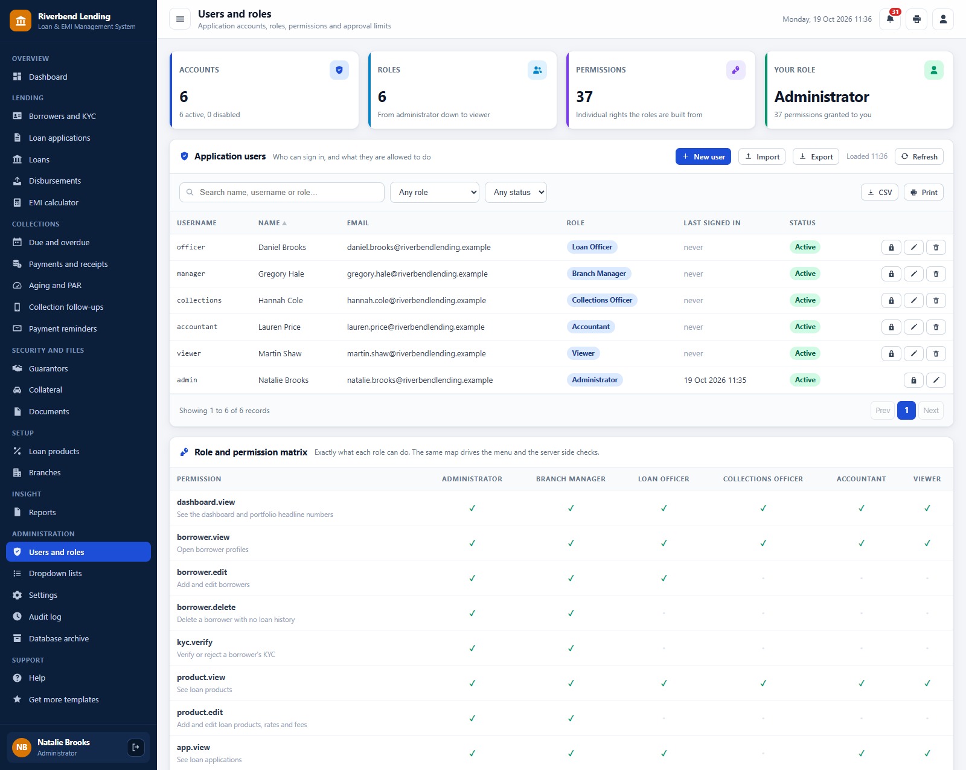Click the printer icon in header
Image resolution: width=966 pixels, height=770 pixels.
[x=916, y=19]
